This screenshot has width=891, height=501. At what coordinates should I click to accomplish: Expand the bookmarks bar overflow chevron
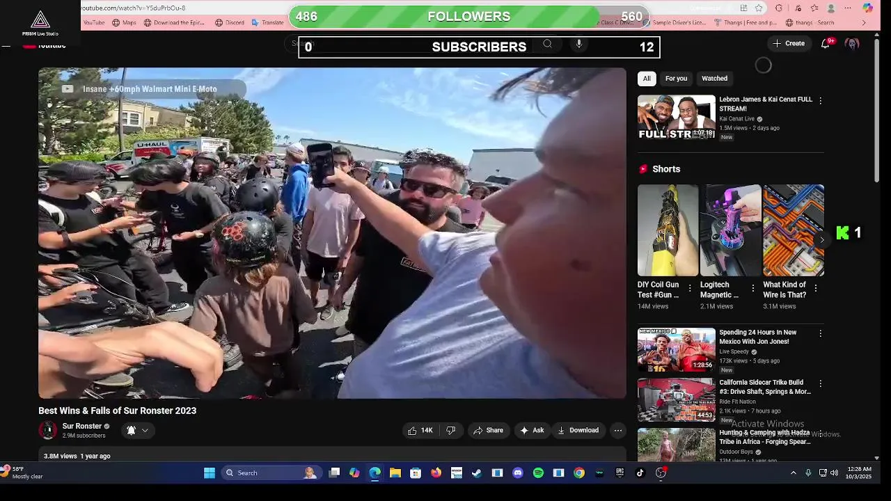pyautogui.click(x=864, y=22)
